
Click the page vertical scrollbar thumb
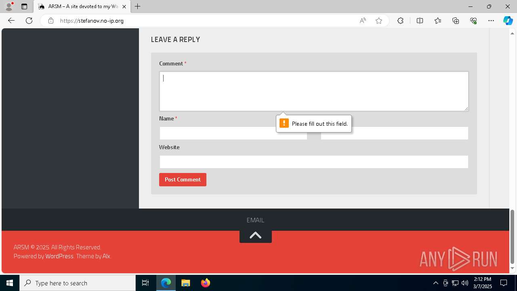(512, 236)
